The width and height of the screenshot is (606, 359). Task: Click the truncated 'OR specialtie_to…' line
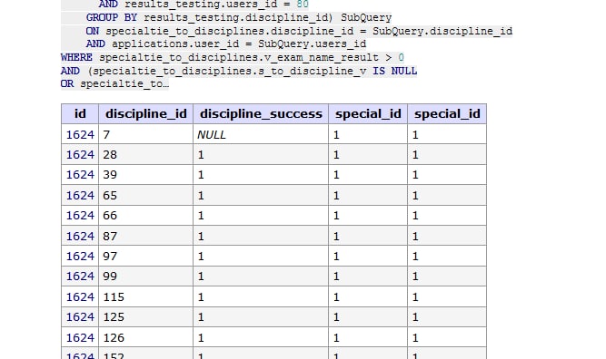pyautogui.click(x=114, y=83)
